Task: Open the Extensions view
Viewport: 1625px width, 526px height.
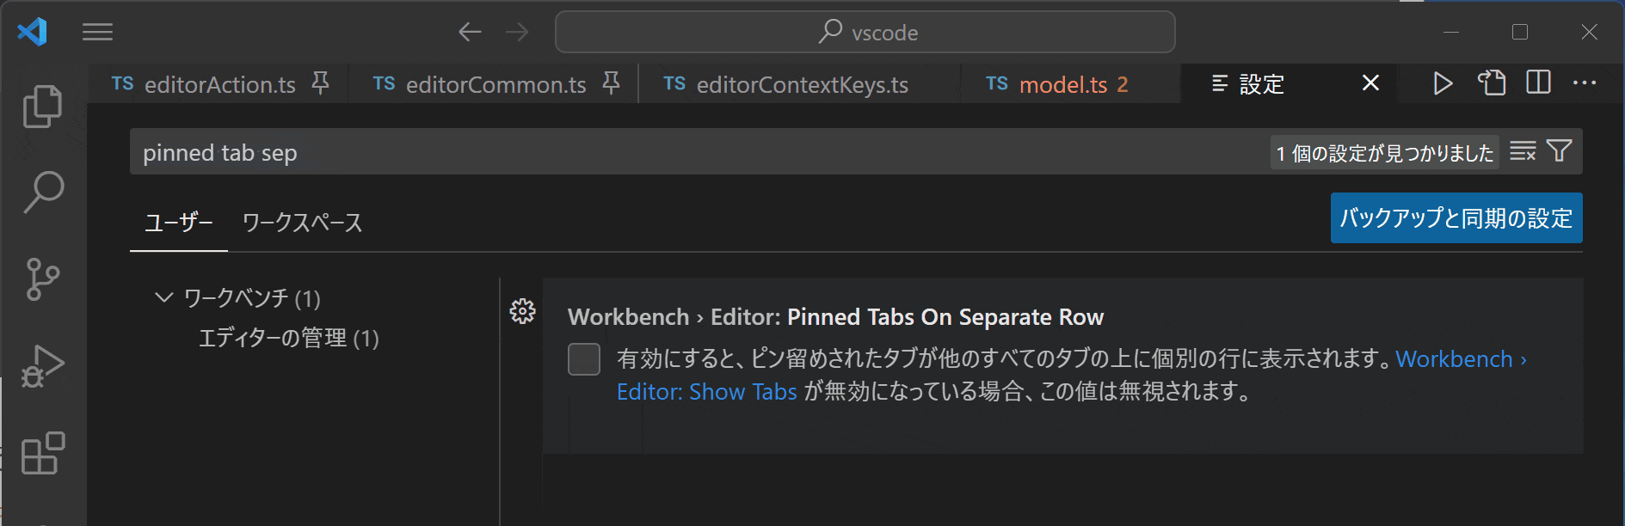Action: coord(42,453)
